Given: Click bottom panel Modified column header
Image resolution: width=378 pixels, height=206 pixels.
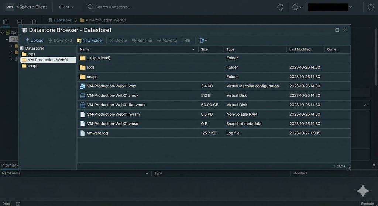Looking at the screenshot, I should (300, 173).
